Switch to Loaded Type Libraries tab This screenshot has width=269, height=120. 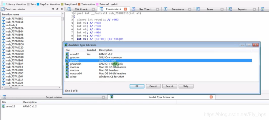click(x=161, y=97)
